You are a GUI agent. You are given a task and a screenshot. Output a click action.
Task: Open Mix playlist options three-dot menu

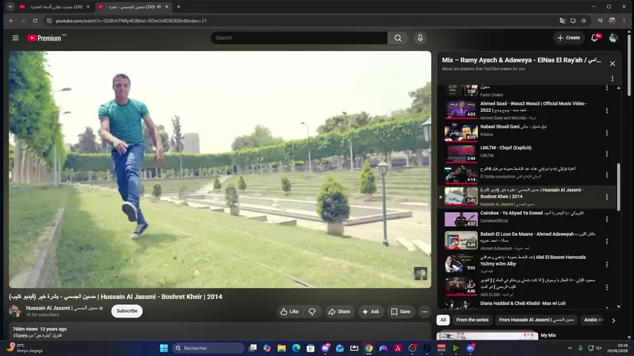point(612,79)
